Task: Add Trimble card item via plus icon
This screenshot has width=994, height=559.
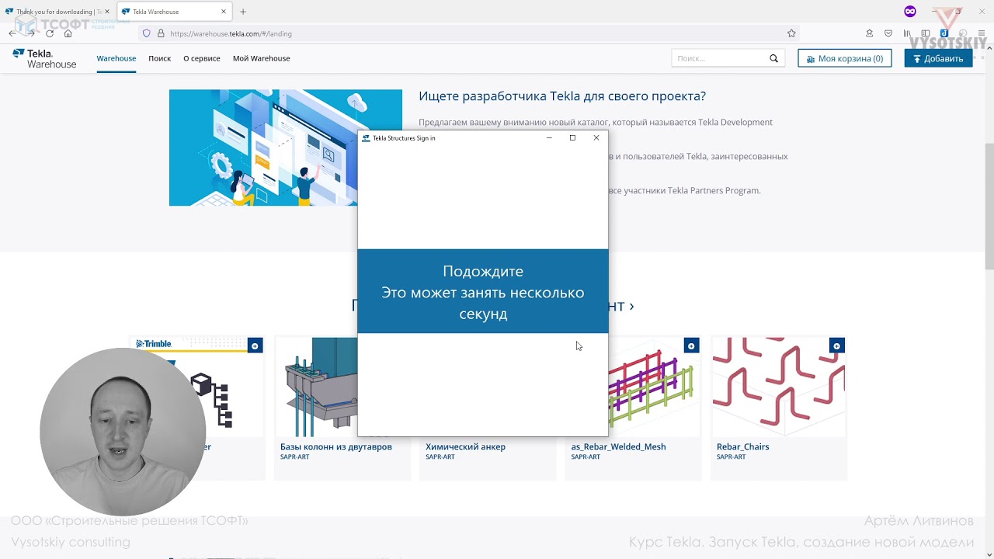Action: (x=255, y=345)
